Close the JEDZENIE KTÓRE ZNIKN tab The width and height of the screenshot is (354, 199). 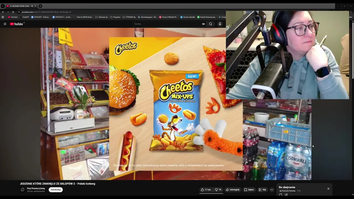pos(35,6)
